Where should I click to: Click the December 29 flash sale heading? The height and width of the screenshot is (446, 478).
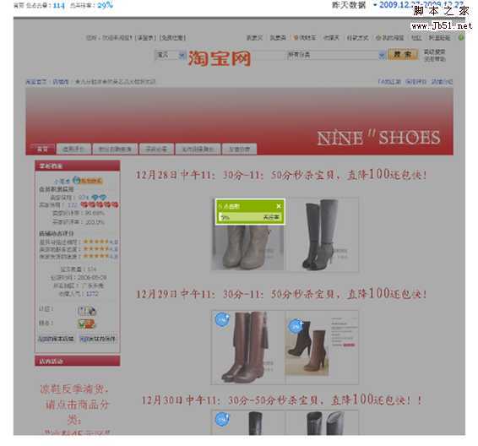(280, 294)
